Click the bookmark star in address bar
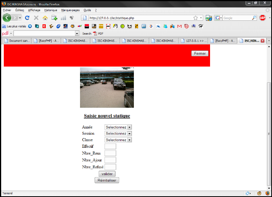The width and height of the screenshot is (272, 197). click(x=195, y=18)
